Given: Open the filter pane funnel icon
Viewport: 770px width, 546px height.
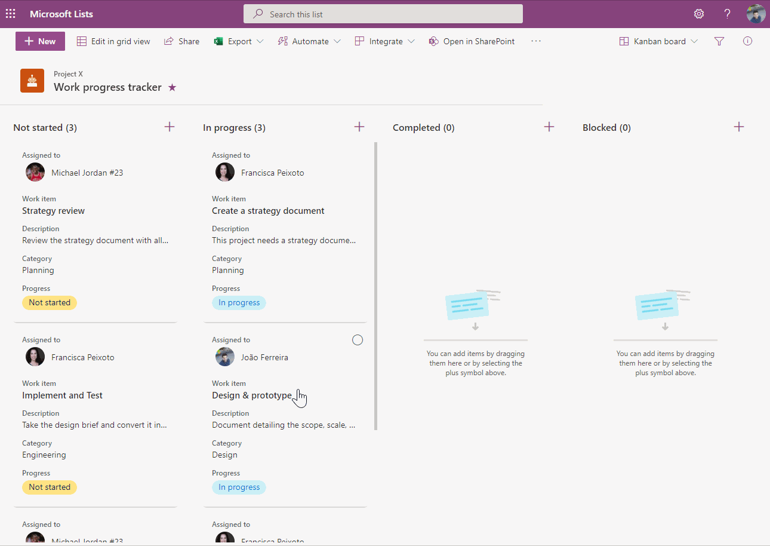Looking at the screenshot, I should pyautogui.click(x=719, y=41).
